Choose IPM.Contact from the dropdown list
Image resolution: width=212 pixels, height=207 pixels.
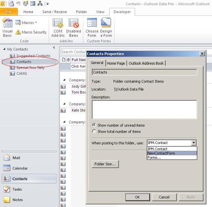(172, 149)
